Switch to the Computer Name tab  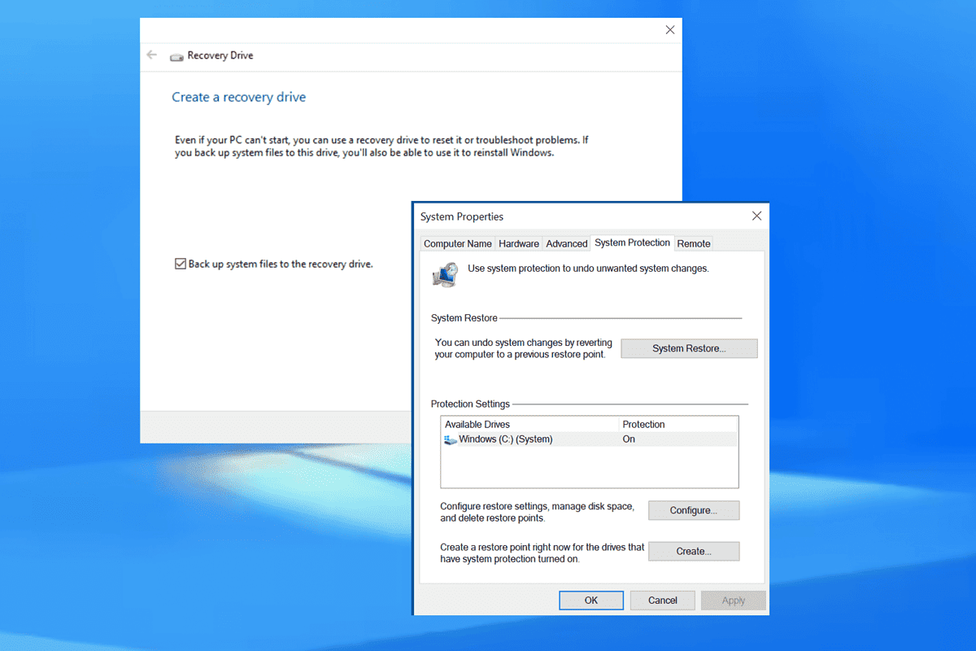coord(457,242)
